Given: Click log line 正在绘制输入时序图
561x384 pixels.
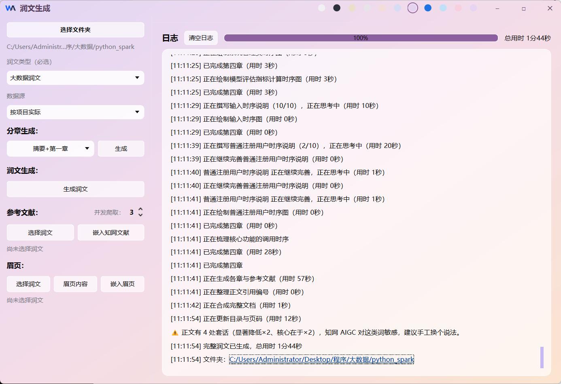Looking at the screenshot, I should click(234, 119).
